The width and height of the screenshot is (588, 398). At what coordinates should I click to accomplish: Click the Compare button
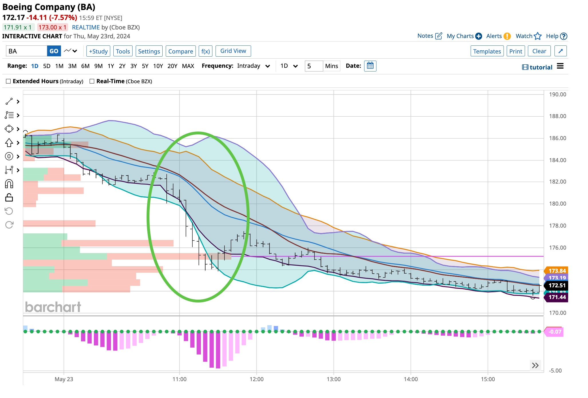(181, 51)
